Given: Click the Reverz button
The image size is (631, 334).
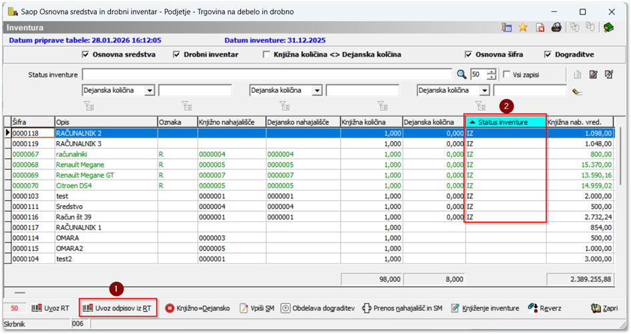Looking at the screenshot, I should click(x=544, y=308).
